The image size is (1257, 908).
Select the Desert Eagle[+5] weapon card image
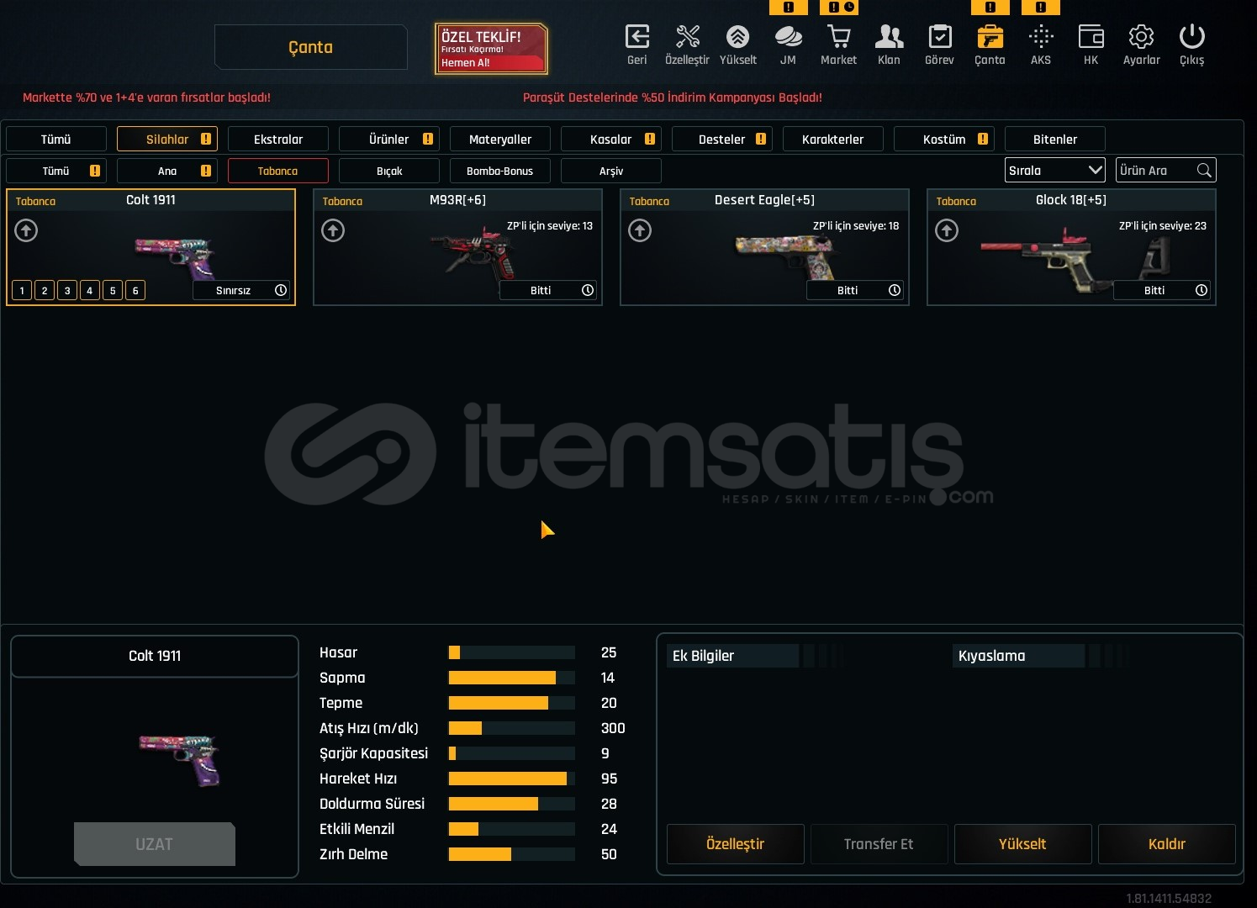coord(786,256)
